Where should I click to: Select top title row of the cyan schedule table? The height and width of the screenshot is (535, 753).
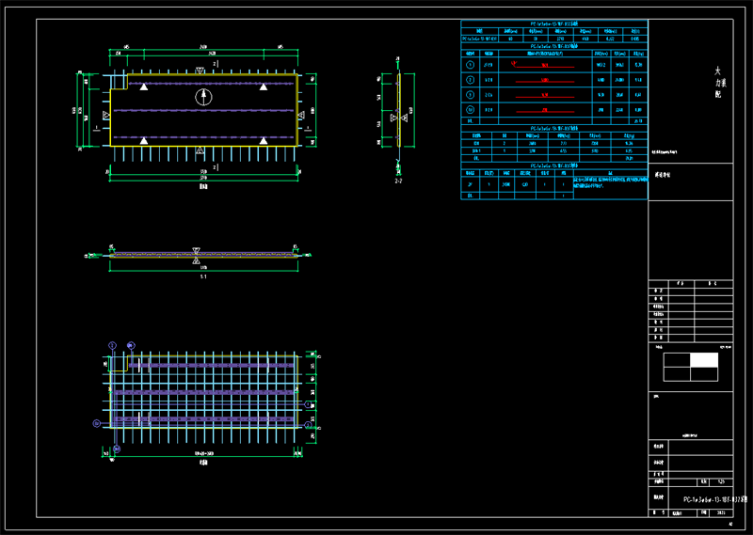[554, 24]
